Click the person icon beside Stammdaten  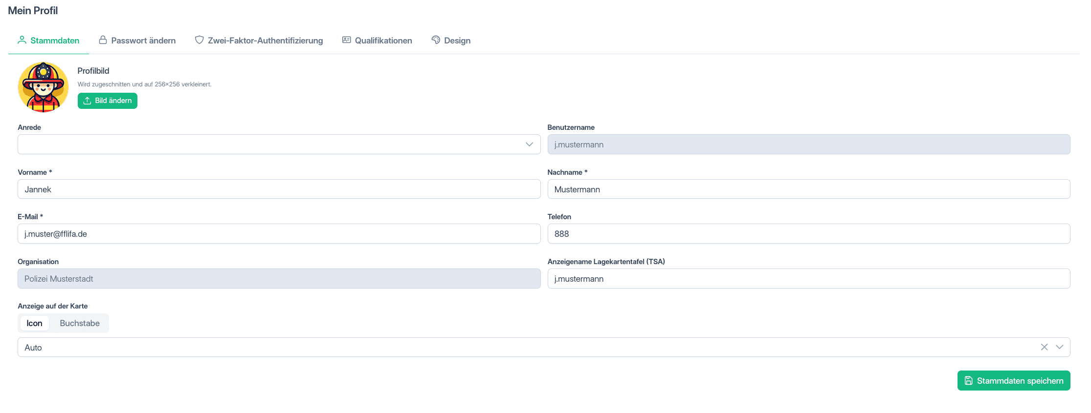[22, 40]
